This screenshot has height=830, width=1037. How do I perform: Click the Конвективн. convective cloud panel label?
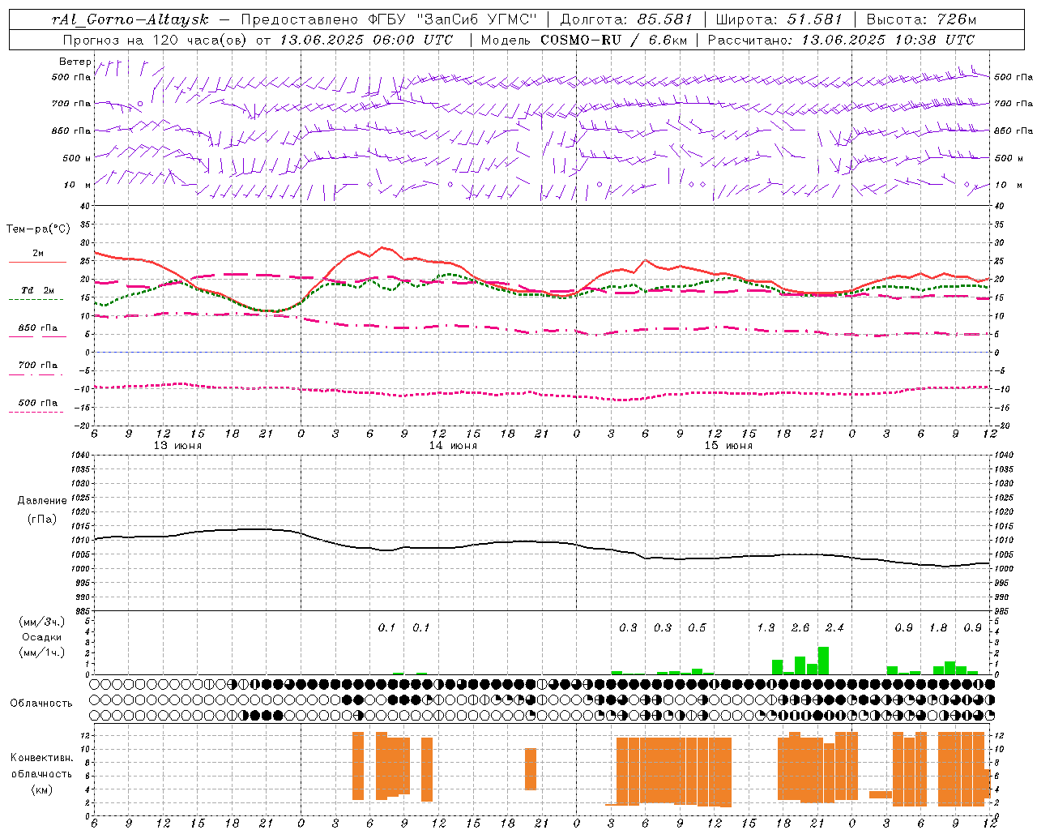[41, 758]
